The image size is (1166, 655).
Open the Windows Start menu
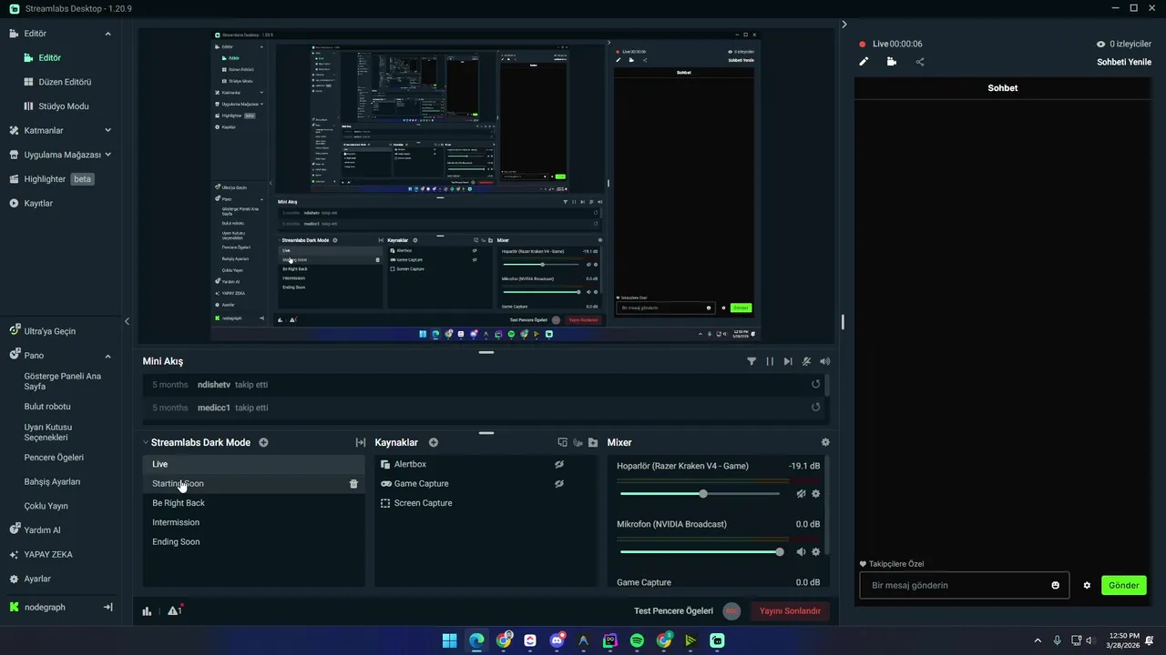click(449, 640)
